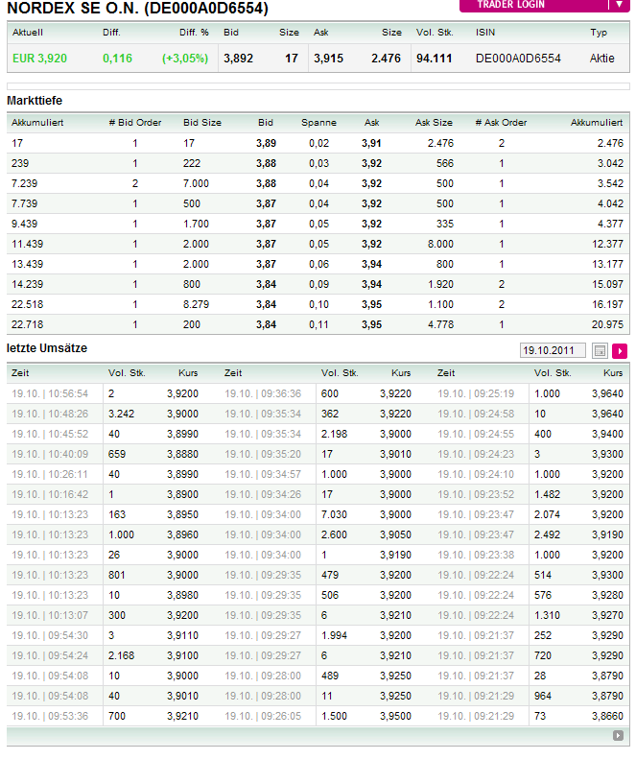Viewport: 636px width, 783px height.
Task: Click the Trader Login button
Action: click(x=544, y=5)
